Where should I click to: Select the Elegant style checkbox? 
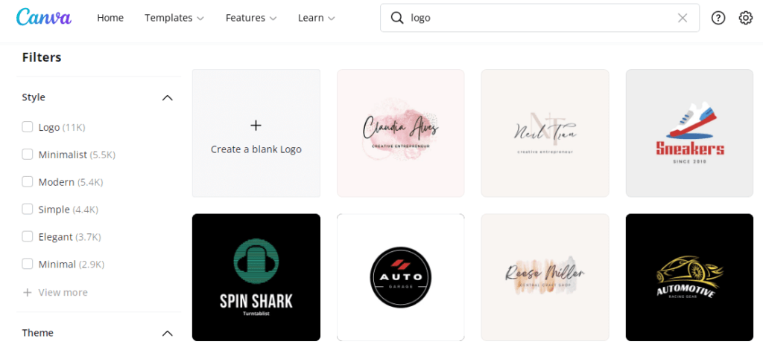[x=28, y=237]
